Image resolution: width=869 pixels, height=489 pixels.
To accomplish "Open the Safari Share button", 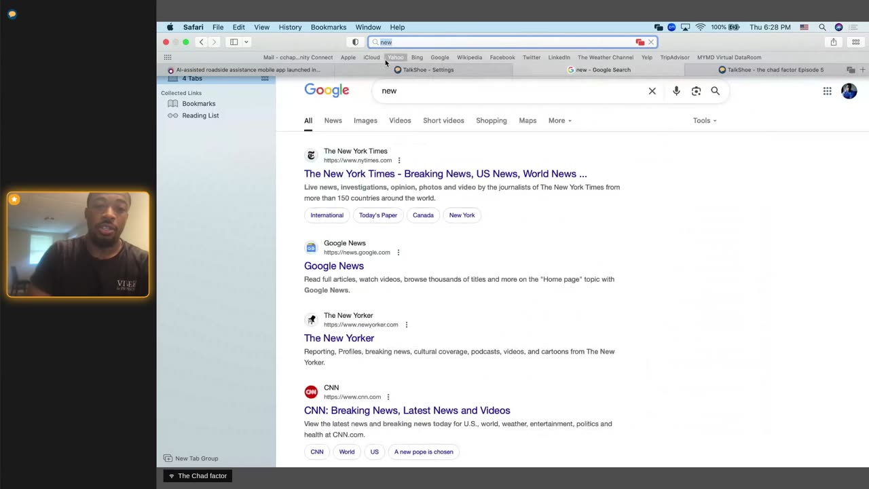I will [834, 42].
